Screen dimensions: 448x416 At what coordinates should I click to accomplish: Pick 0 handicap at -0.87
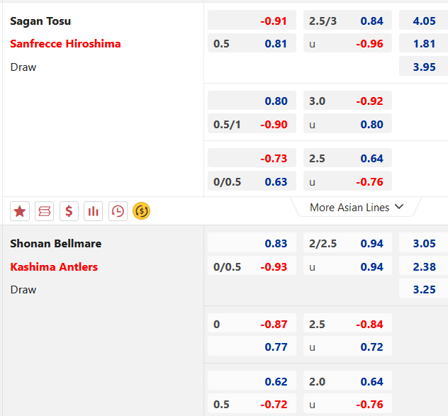(252, 323)
